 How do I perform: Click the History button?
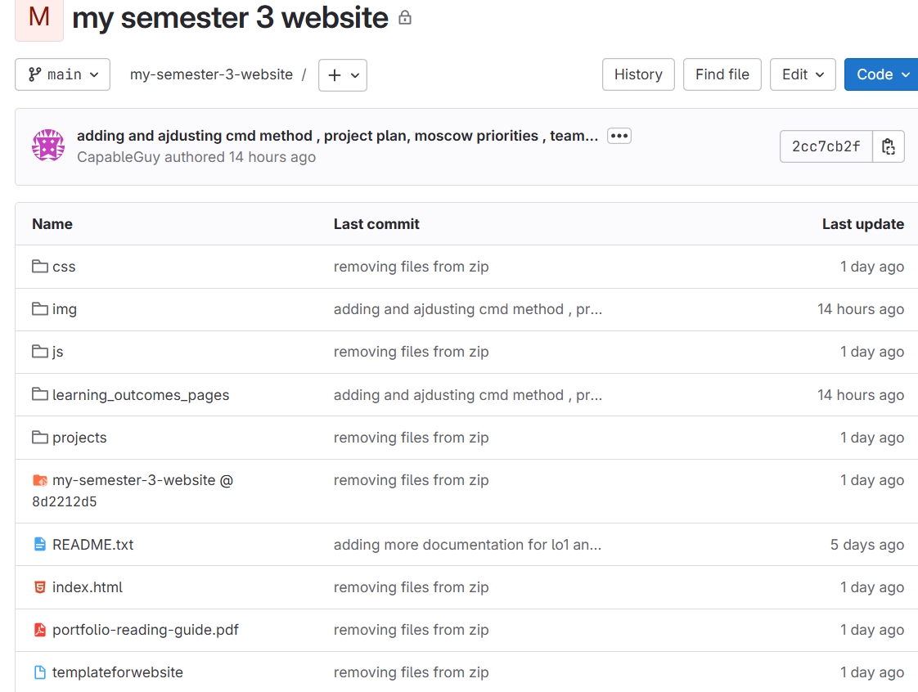(638, 74)
